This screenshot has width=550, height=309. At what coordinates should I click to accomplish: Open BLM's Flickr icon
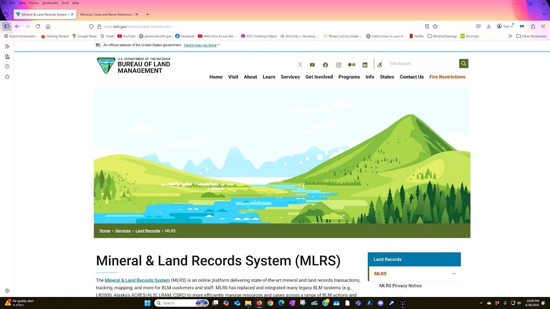[351, 65]
